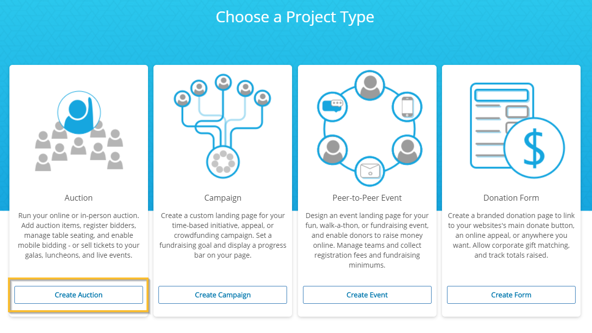Click the Create Event button
Viewport: 592px width, 333px height.
[x=367, y=295]
